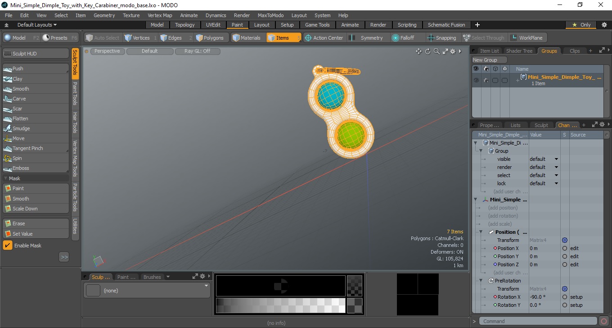Open the brush preset (none) dropdown
Viewport: 612px width, 328px height.
(x=147, y=291)
